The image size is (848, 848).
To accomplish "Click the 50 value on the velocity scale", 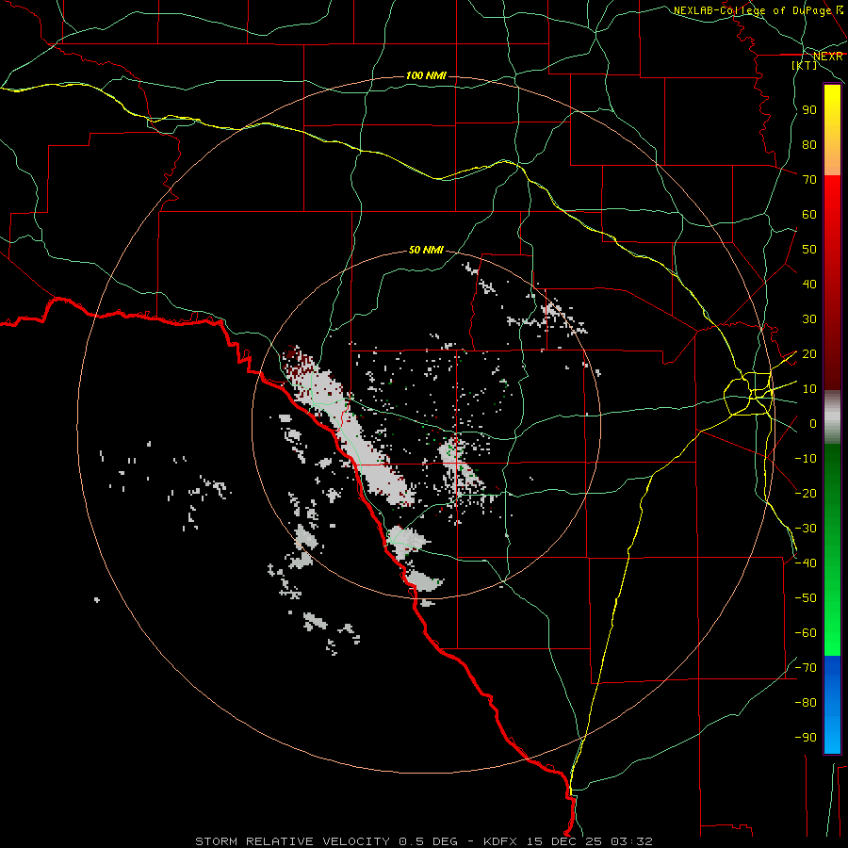I will pyautogui.click(x=809, y=250).
